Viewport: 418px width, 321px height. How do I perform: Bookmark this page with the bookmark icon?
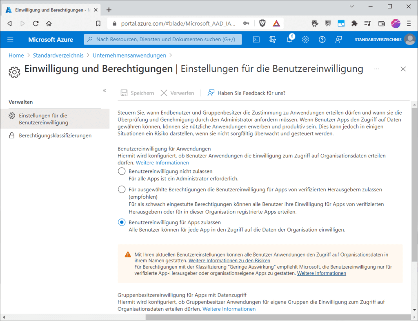point(98,23)
